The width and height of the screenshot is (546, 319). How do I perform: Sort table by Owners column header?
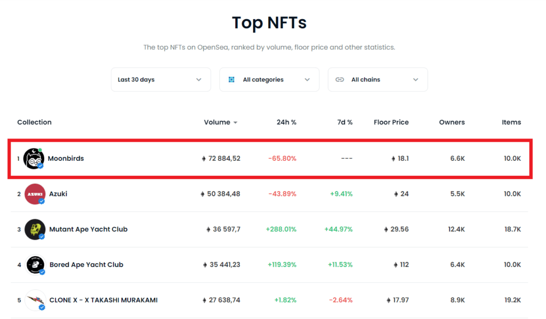point(452,122)
